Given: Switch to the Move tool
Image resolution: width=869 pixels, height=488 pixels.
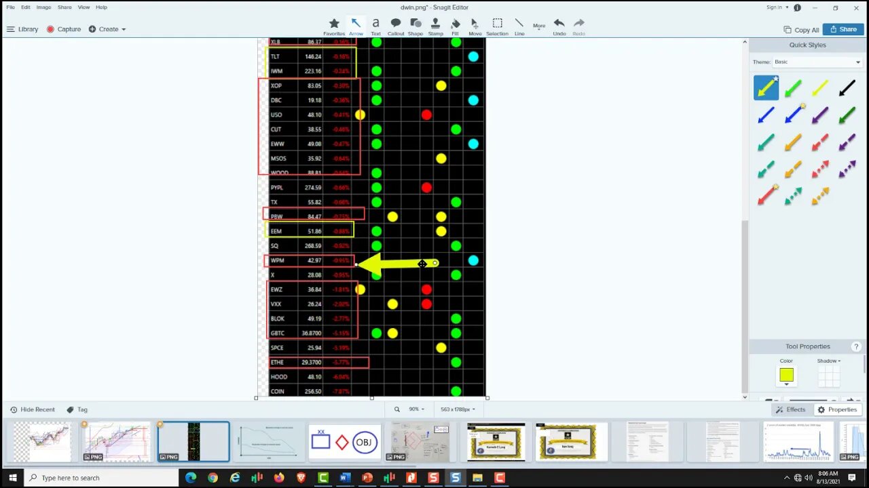Looking at the screenshot, I should 475,26.
